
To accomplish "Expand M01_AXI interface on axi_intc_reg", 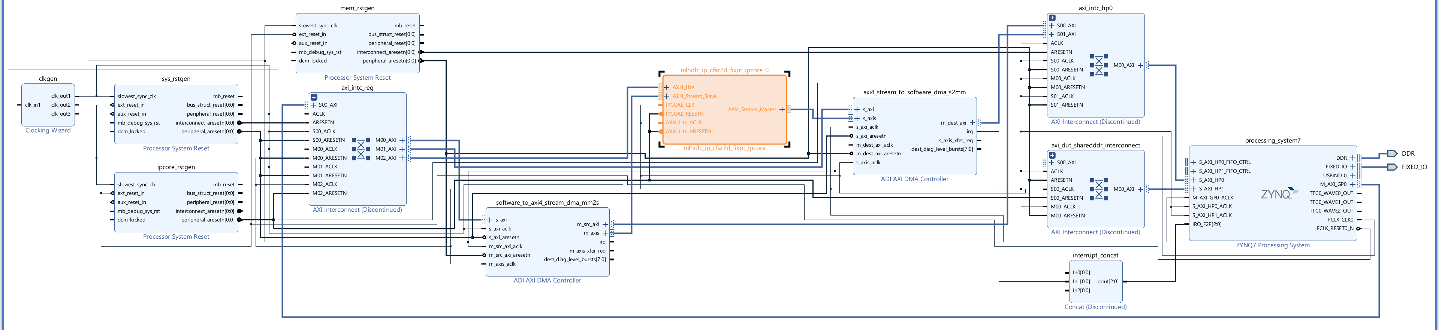I will click(402, 149).
